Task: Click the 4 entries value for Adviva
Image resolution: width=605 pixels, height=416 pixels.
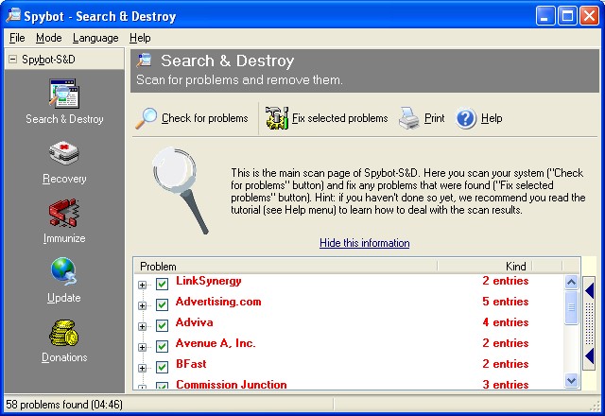Action: (x=505, y=322)
